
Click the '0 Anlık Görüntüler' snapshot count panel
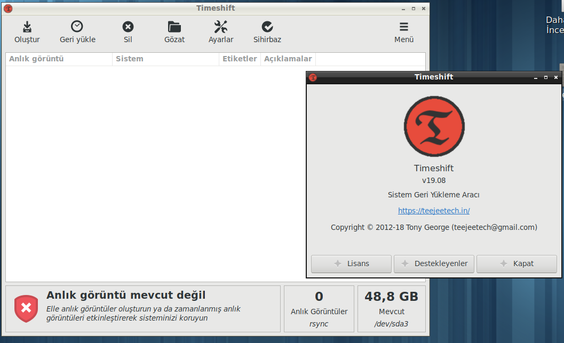coord(319,309)
